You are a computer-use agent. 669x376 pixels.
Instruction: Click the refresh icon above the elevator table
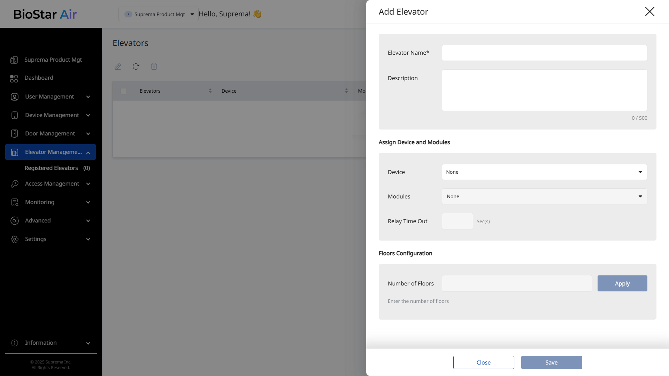click(x=136, y=66)
